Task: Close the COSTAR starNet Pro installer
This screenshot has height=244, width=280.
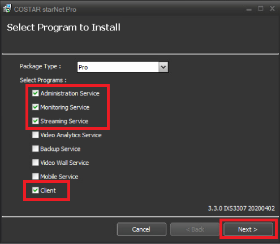Action: click(272, 8)
